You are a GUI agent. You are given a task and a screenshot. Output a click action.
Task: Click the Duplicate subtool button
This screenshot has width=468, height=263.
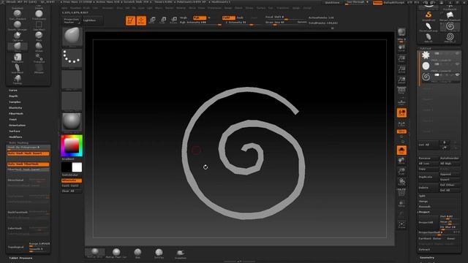pos(429,177)
